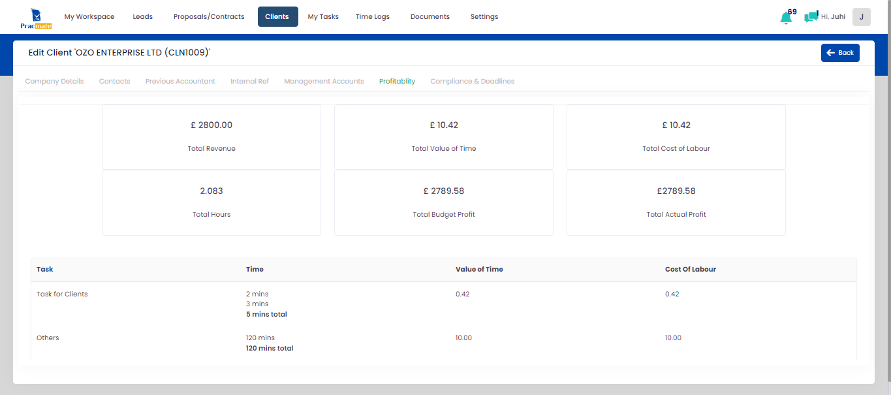Open My Tasks menu
The image size is (891, 395).
point(323,17)
